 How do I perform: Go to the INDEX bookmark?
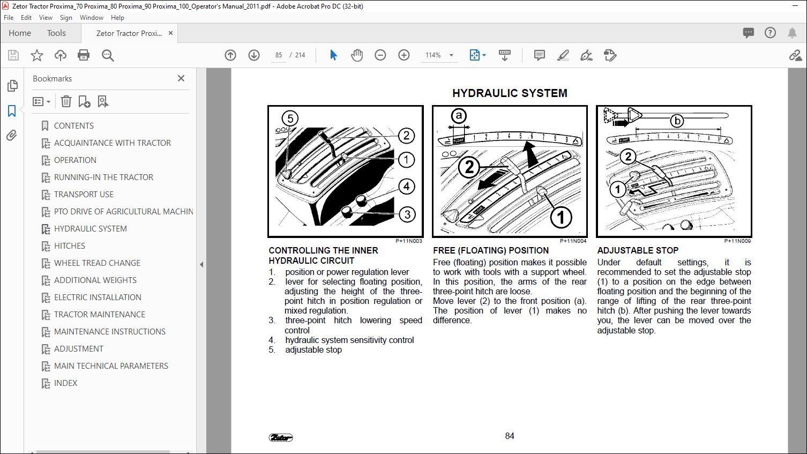click(x=65, y=383)
